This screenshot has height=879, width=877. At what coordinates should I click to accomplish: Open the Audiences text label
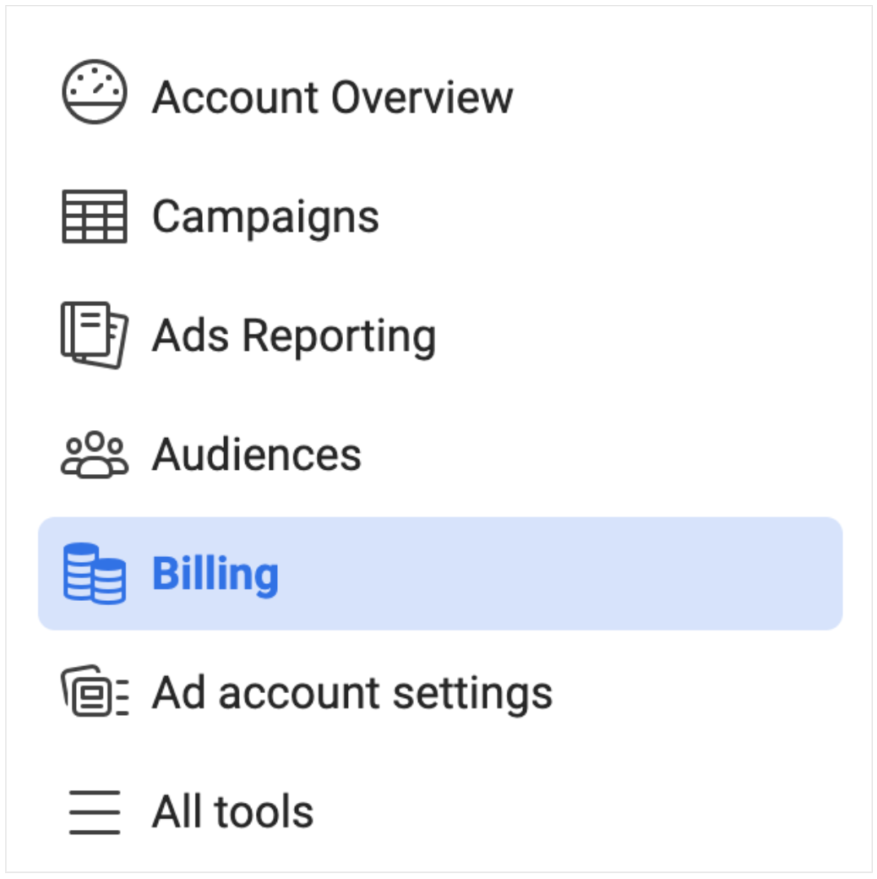[x=257, y=455]
